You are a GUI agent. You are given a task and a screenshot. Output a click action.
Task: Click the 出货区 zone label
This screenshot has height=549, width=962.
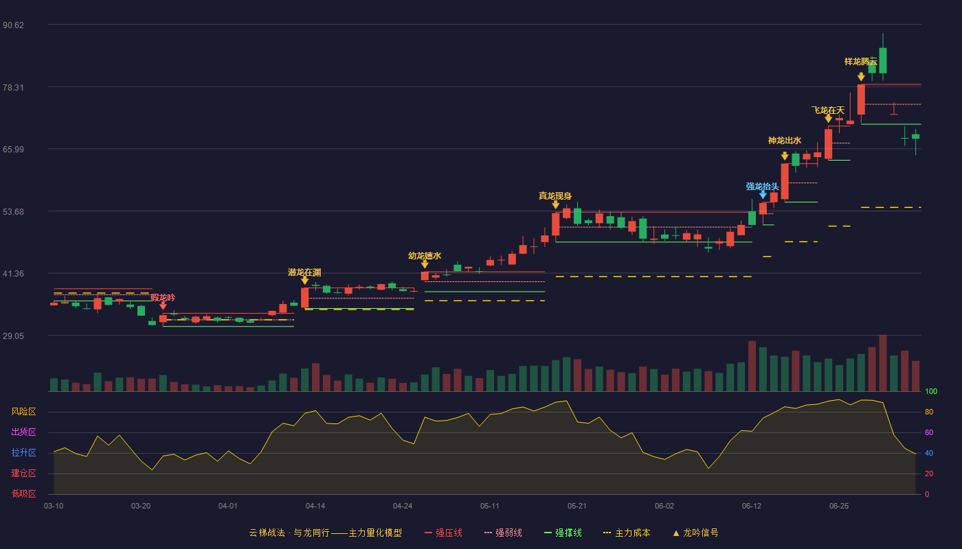[x=24, y=432]
